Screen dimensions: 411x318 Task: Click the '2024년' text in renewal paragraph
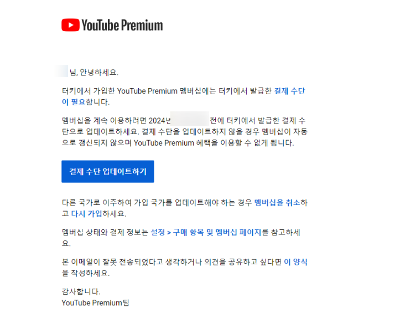[160, 121]
